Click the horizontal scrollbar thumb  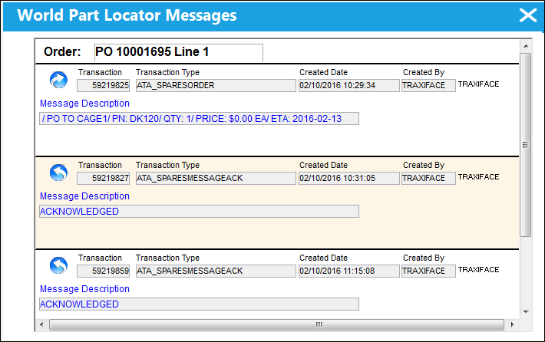(x=276, y=325)
